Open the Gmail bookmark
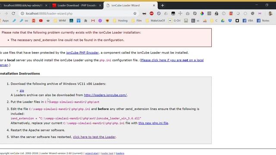Screen dimensions: 276x155 [x=93, y=21]
